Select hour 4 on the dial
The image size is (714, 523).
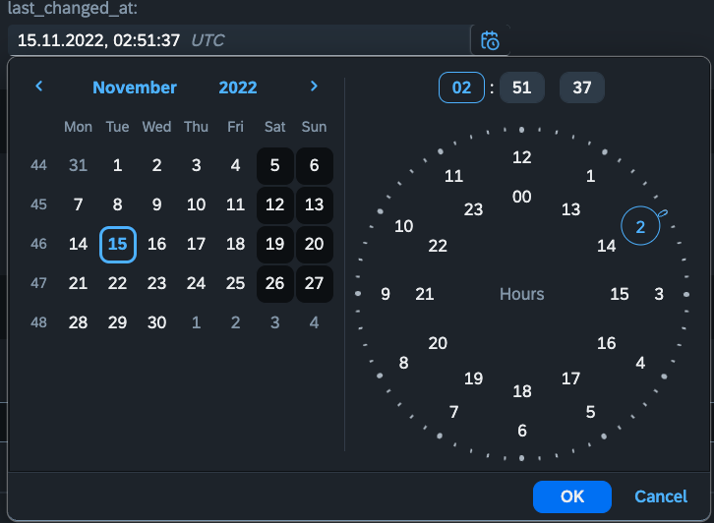(640, 363)
